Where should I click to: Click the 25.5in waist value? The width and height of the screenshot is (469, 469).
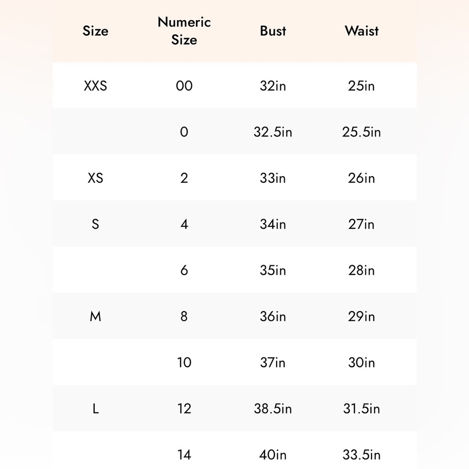tap(362, 132)
